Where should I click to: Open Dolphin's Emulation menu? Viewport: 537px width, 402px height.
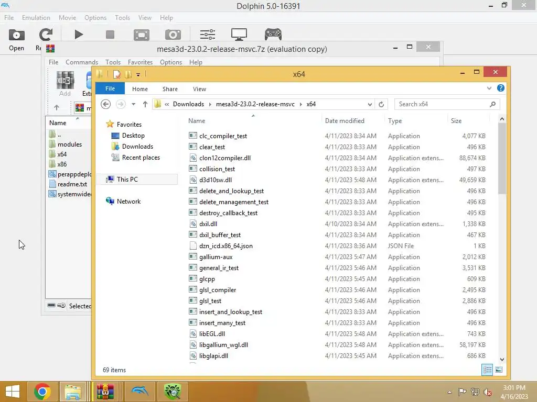tap(36, 17)
